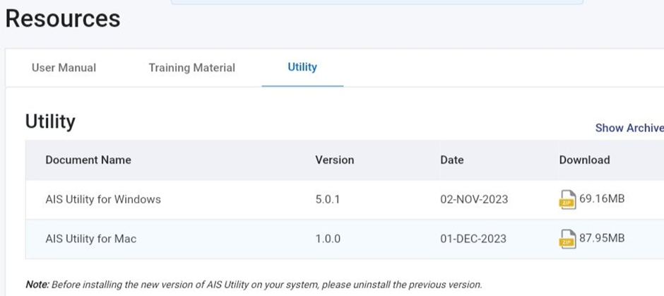
Task: Click the ZIP icon for AIS Utility for Windows
Action: point(567,200)
